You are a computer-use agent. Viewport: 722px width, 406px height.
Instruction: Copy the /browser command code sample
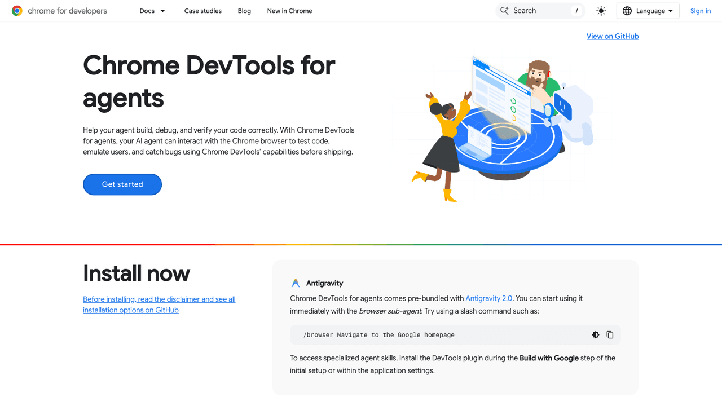tap(610, 335)
